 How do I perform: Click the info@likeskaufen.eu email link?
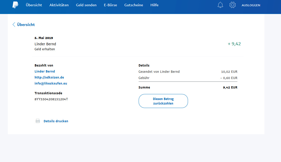[51, 83]
